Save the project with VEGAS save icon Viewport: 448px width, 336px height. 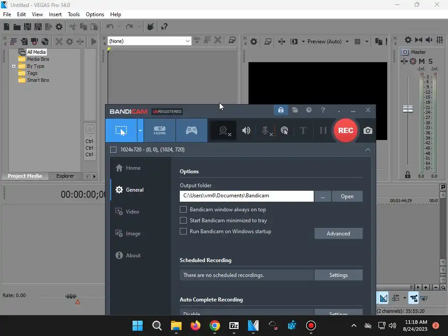pos(28,27)
